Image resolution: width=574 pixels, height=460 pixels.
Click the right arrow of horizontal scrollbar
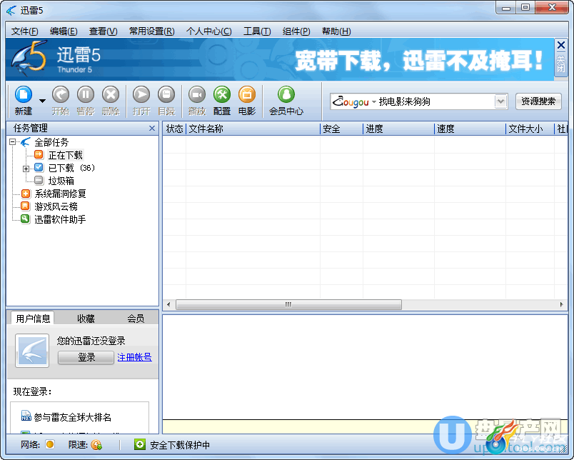(562, 304)
